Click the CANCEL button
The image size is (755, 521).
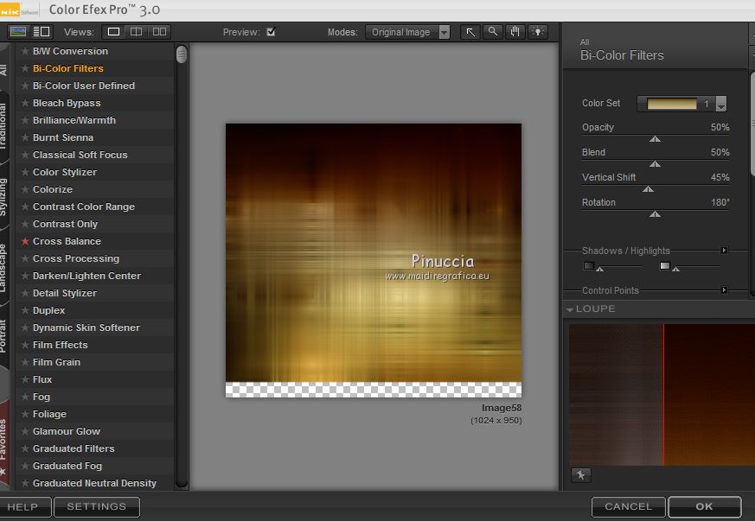(628, 507)
